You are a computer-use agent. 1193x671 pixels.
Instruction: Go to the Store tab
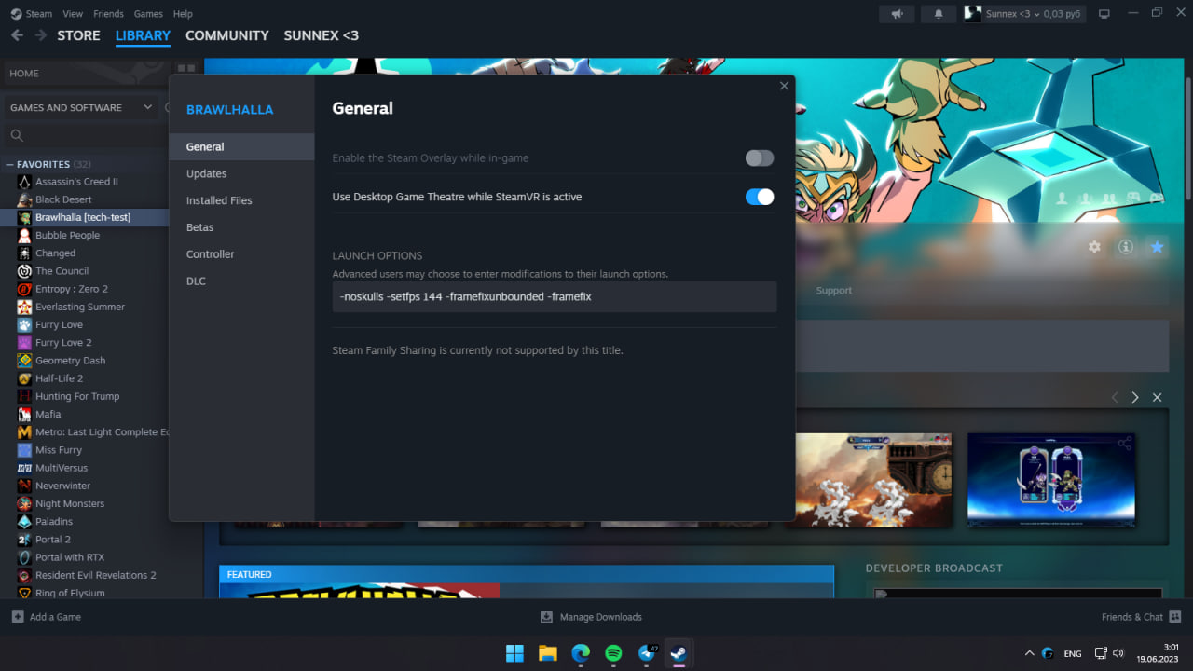78,35
